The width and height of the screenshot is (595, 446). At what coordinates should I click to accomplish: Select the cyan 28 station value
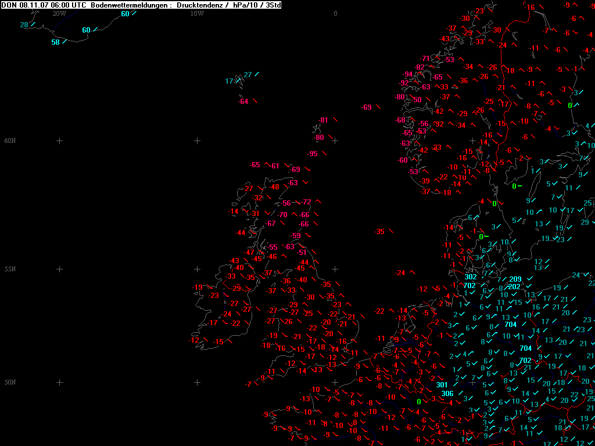point(24,25)
